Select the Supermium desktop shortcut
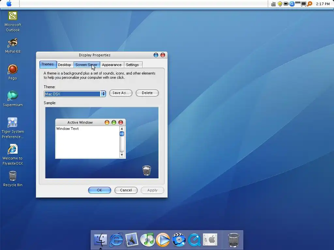Screen dimensions: 334x250 (13, 99)
